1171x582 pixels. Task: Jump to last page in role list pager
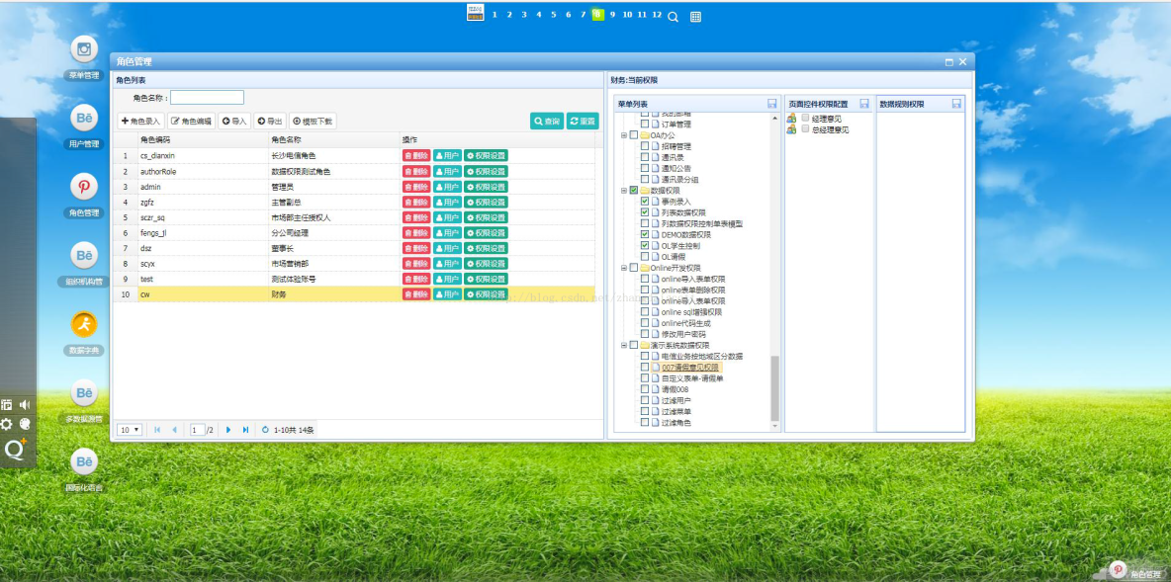click(245, 430)
